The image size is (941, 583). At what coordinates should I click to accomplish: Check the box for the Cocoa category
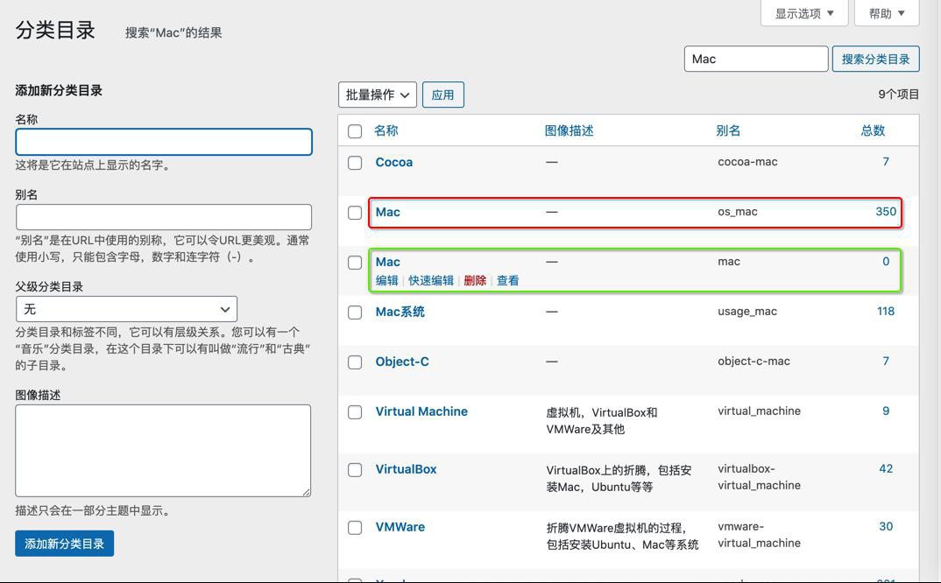point(355,163)
